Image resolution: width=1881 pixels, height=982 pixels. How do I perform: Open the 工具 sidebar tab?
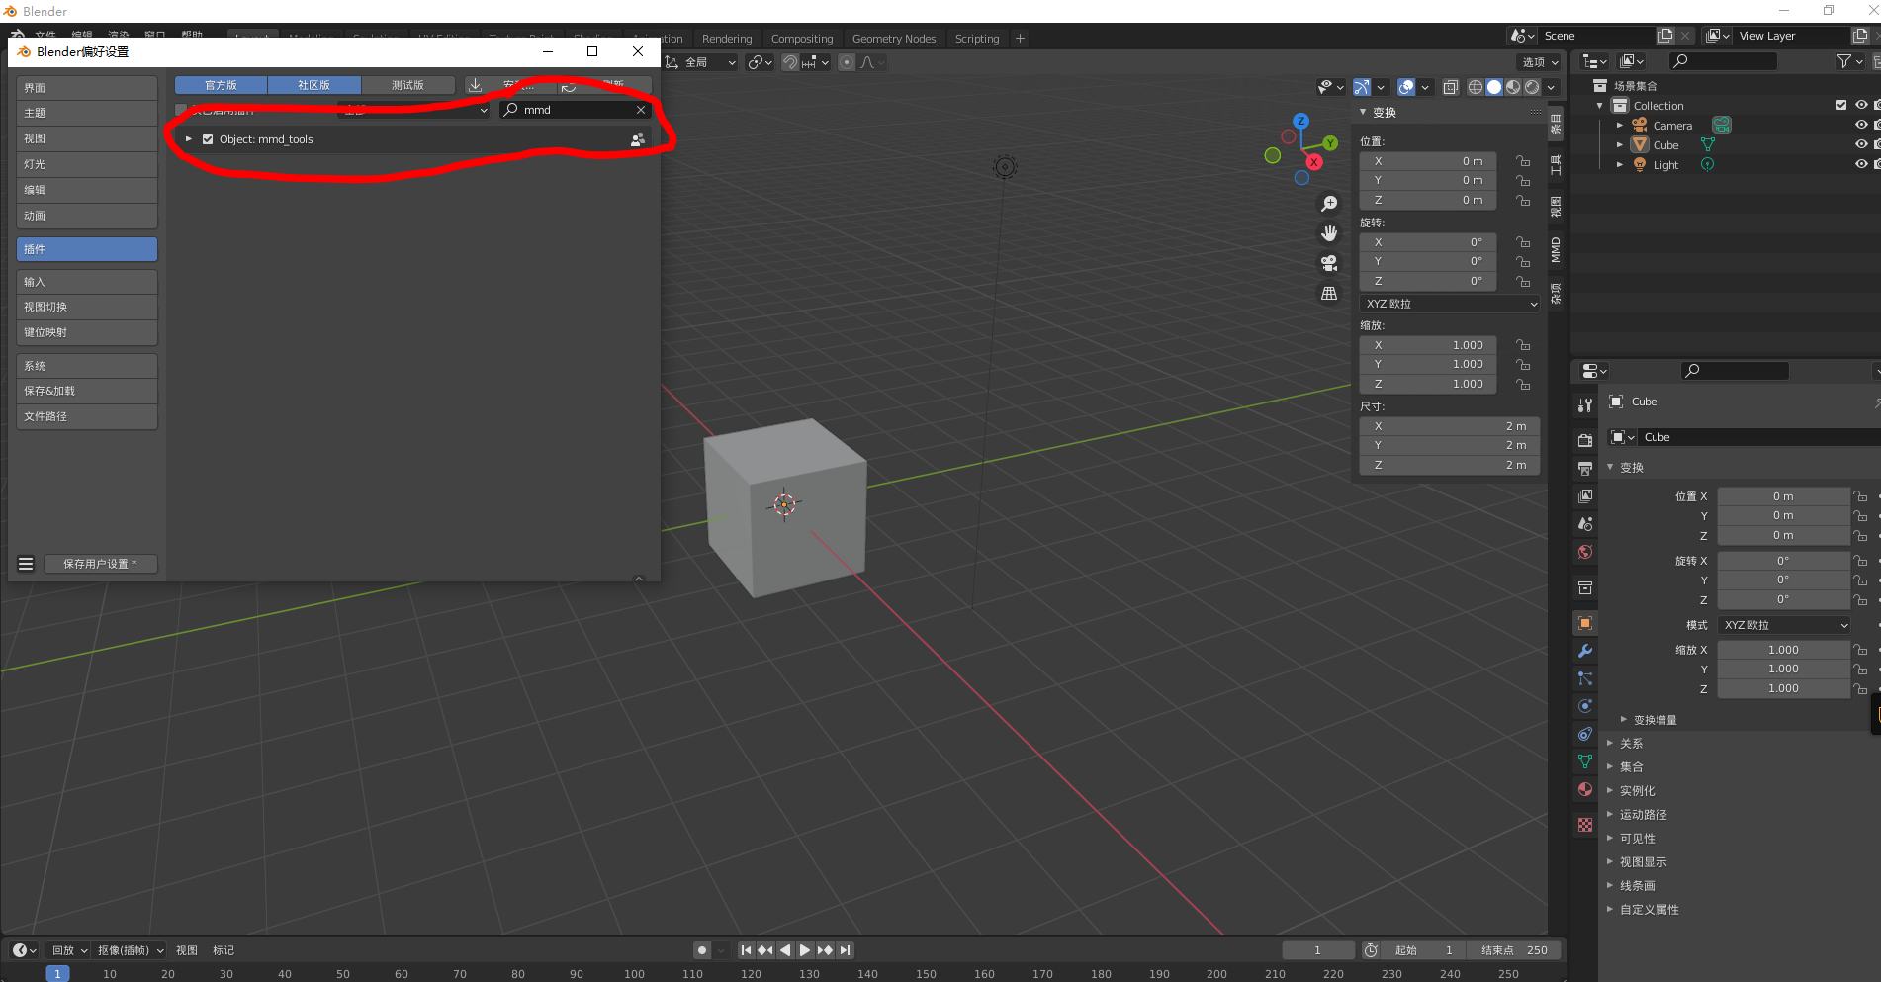tap(1556, 164)
